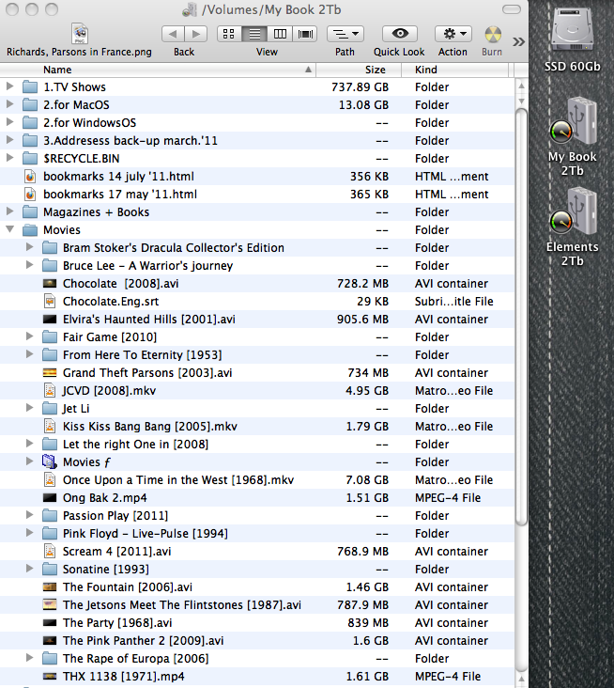Select the THX 1138 [1971].mp4 icon
614x688 pixels.
pyautogui.click(x=50, y=676)
